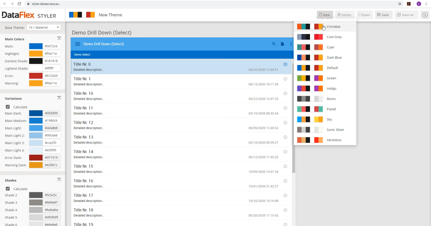Click the Open button

point(365,15)
